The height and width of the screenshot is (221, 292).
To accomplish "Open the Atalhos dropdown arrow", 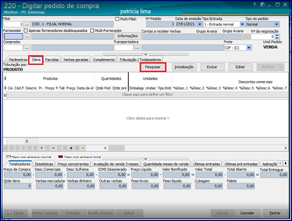I will pyautogui.click(x=282, y=67).
